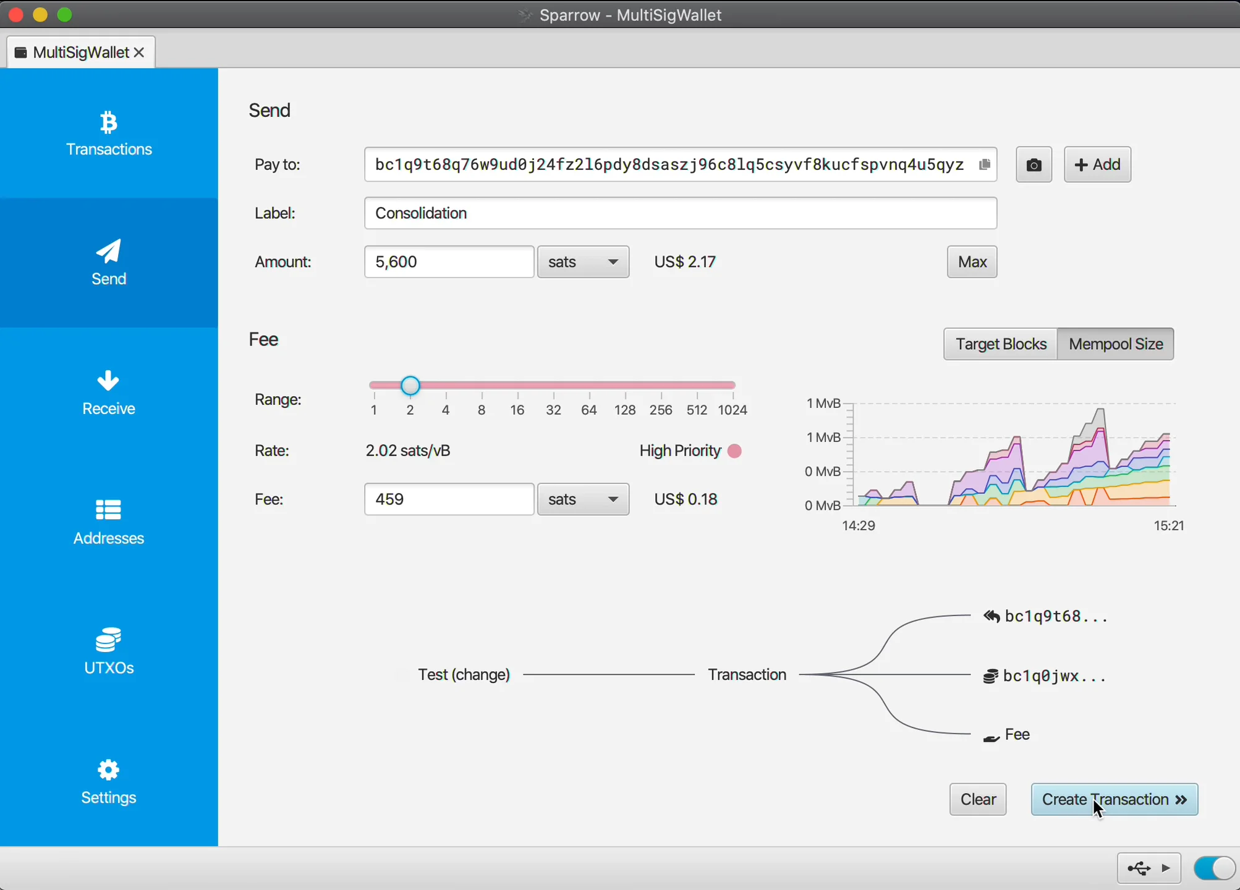This screenshot has height=890, width=1240.
Task: Select the MultiSigWallet tab
Action: 79,53
